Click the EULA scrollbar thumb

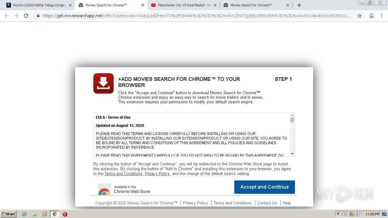point(292,120)
